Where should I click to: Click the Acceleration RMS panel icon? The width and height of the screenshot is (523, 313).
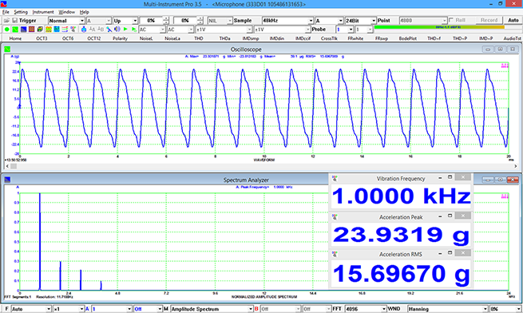[335, 254]
